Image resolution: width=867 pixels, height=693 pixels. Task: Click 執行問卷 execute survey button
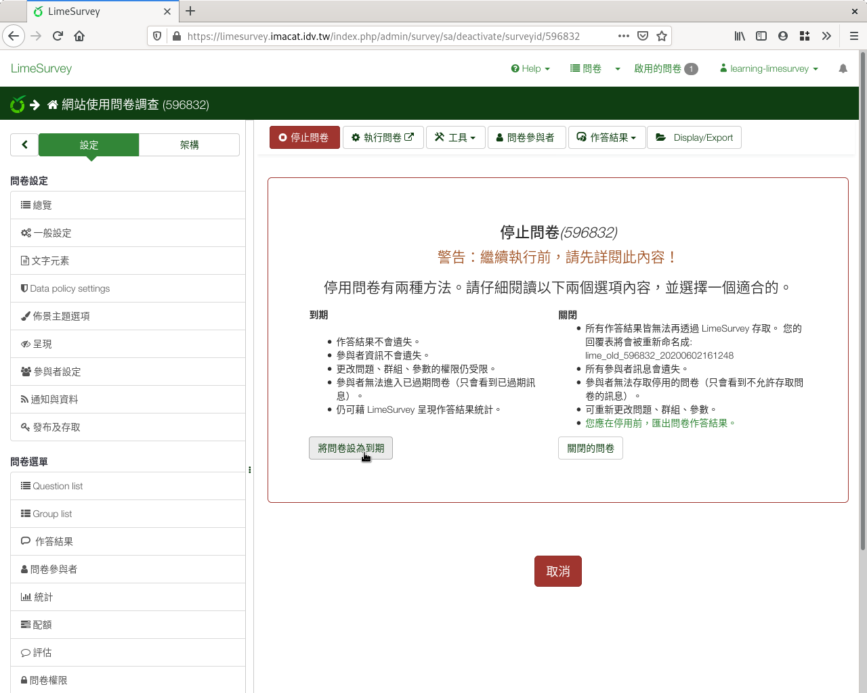383,137
